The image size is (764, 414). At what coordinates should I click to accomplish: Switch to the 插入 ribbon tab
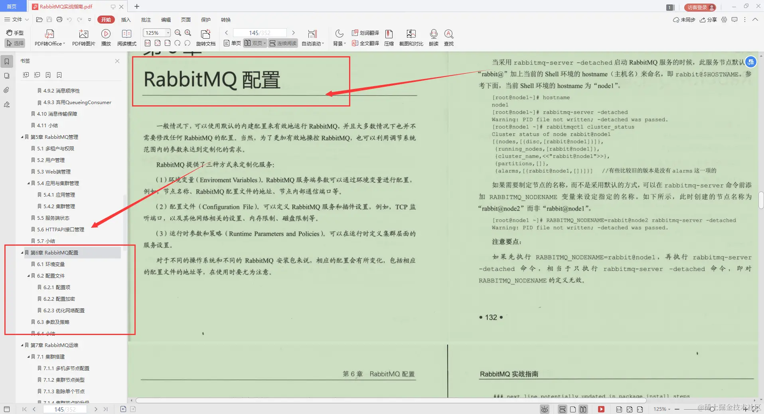click(126, 19)
